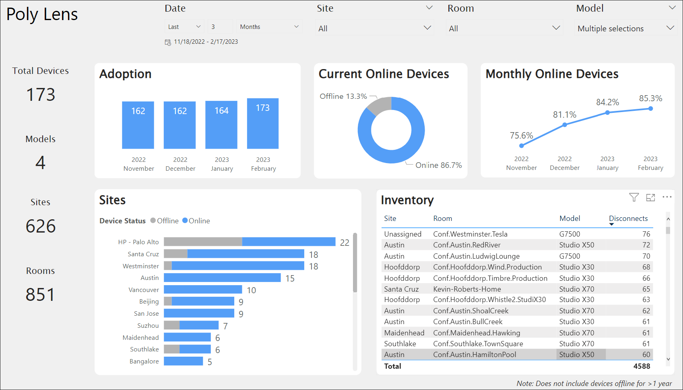683x390 pixels.
Task: Click the calendar icon beside the date range
Action: click(x=167, y=41)
